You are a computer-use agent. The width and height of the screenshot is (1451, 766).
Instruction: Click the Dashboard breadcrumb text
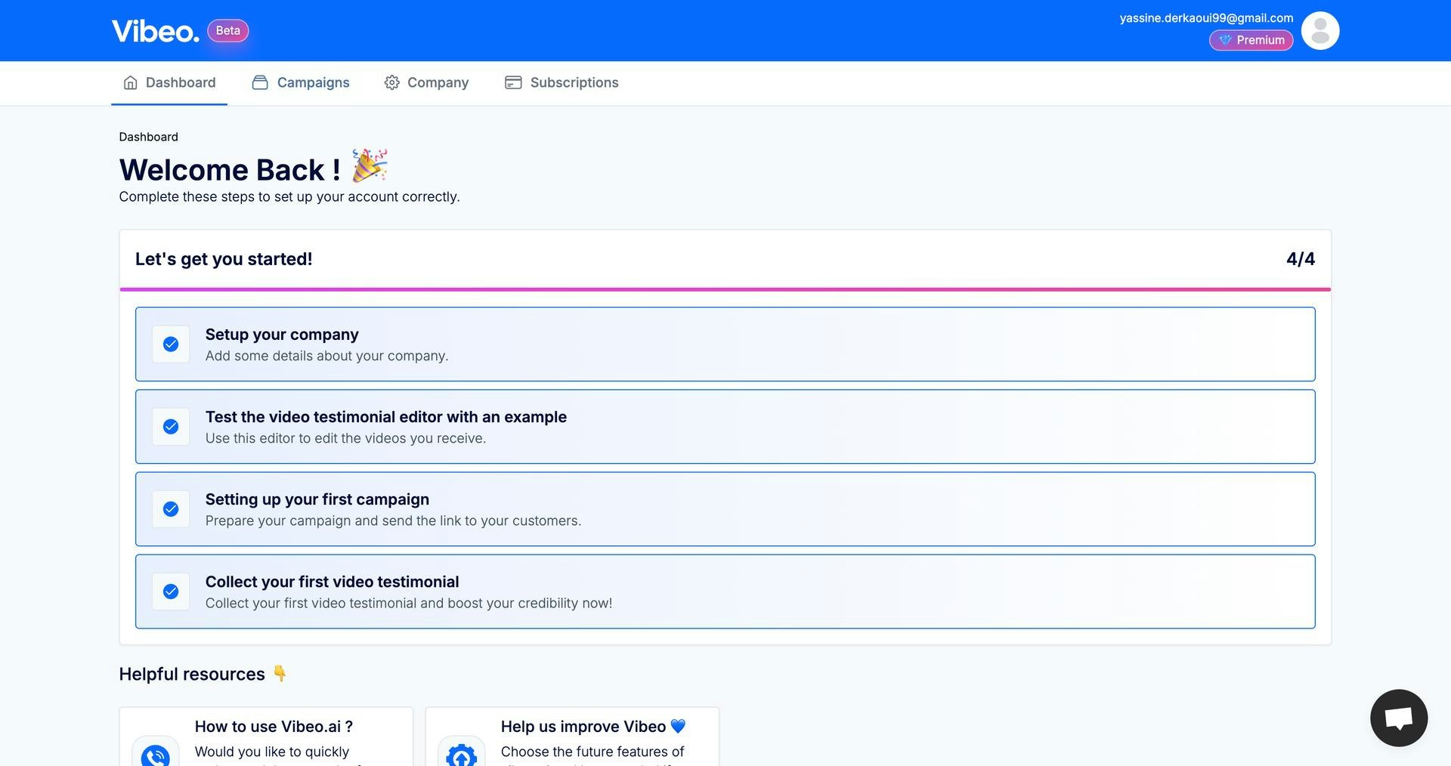148,137
